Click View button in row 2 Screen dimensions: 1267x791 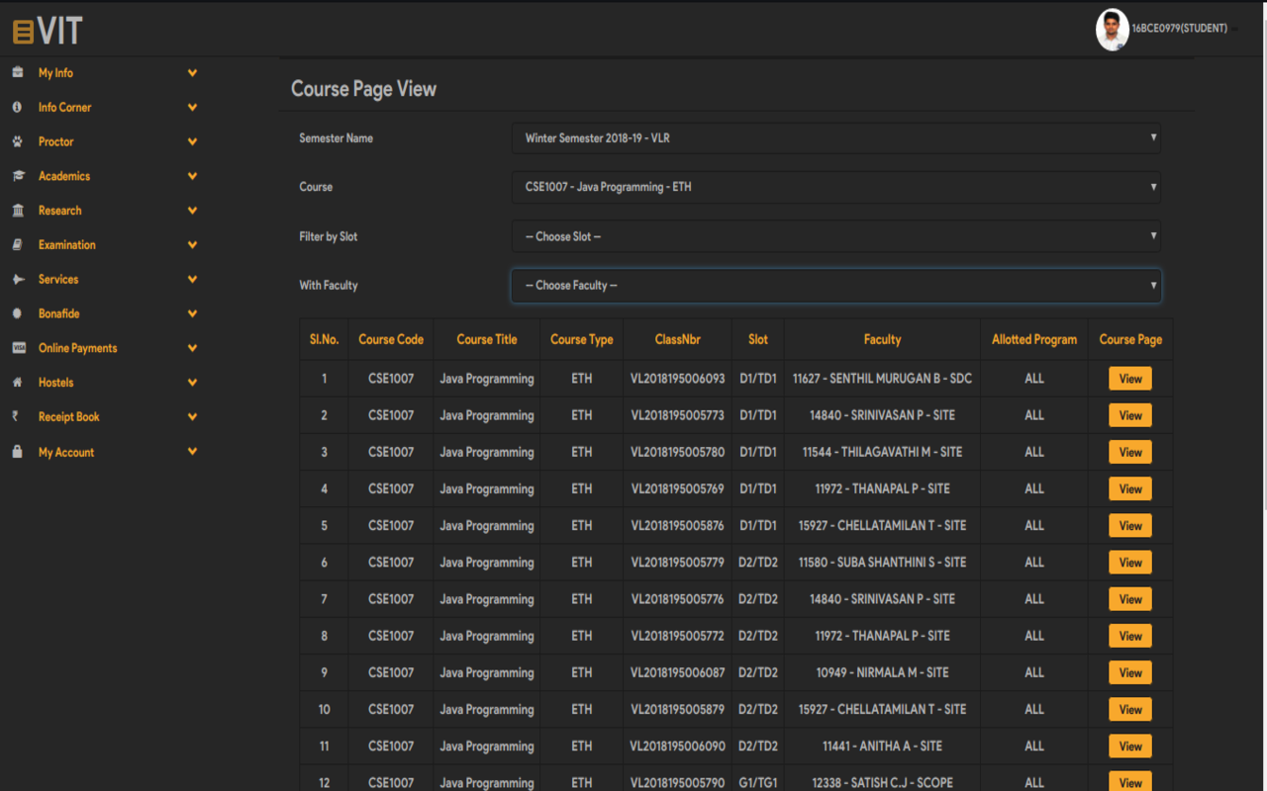click(1130, 415)
